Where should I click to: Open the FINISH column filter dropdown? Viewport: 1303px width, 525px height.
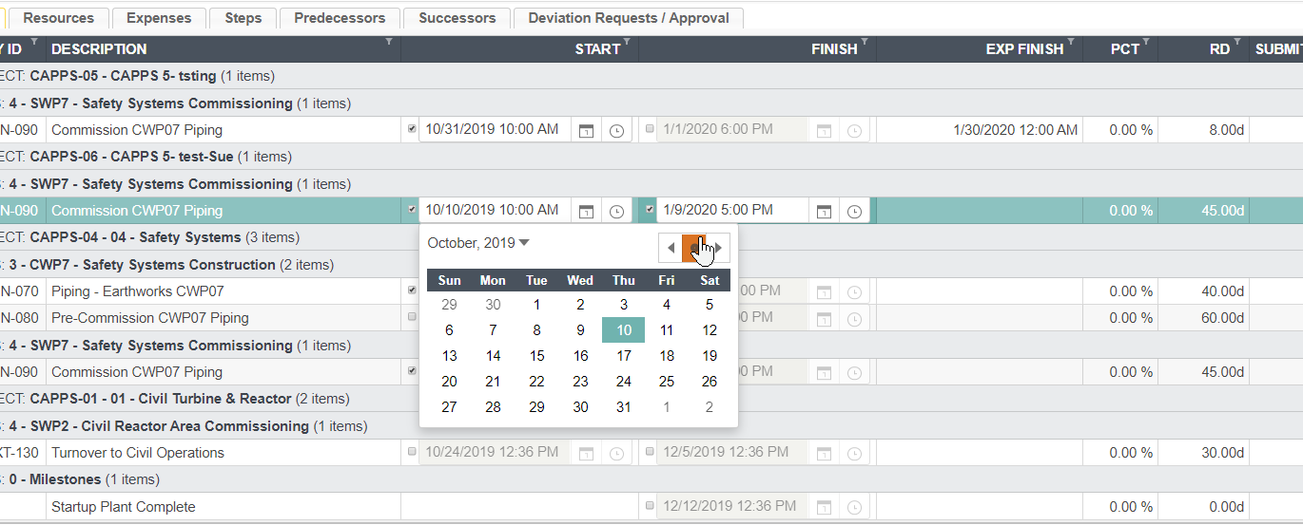coord(865,43)
